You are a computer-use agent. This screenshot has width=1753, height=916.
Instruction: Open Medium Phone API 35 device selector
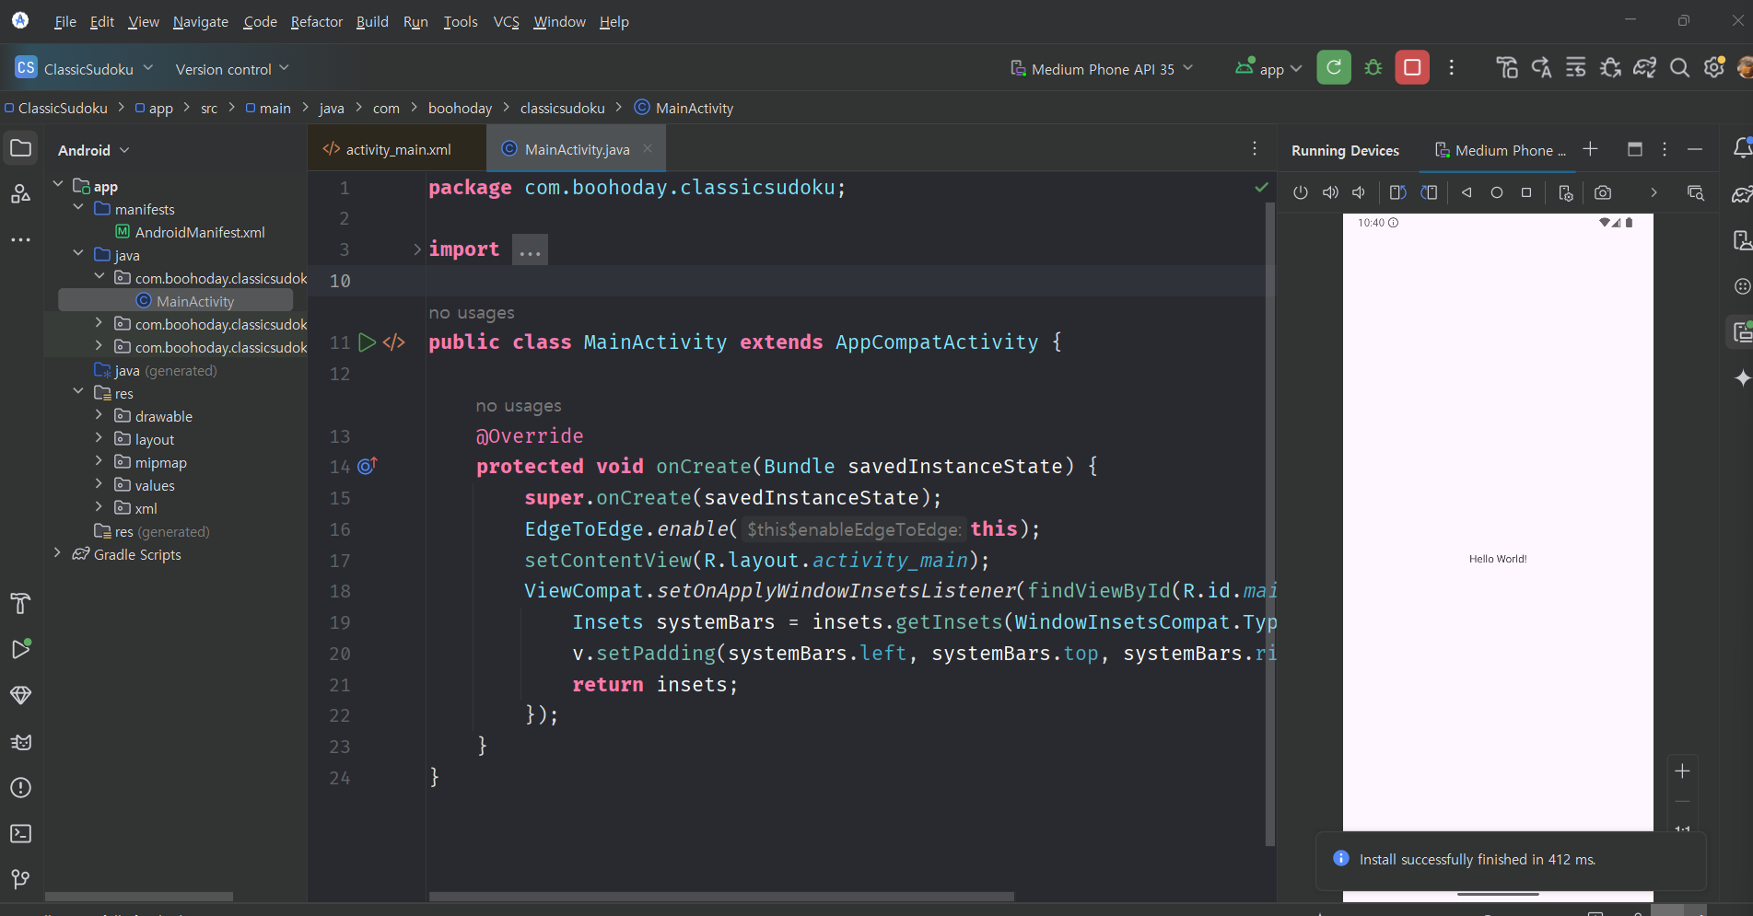pos(1102,69)
